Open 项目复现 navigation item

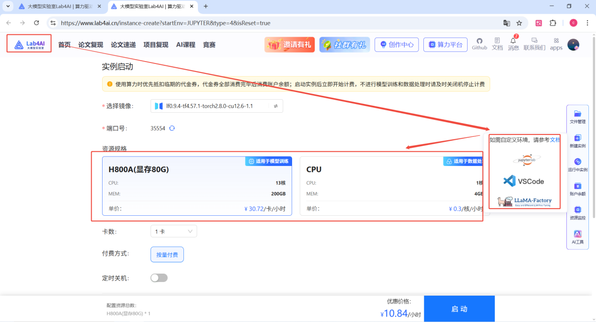pyautogui.click(x=156, y=45)
